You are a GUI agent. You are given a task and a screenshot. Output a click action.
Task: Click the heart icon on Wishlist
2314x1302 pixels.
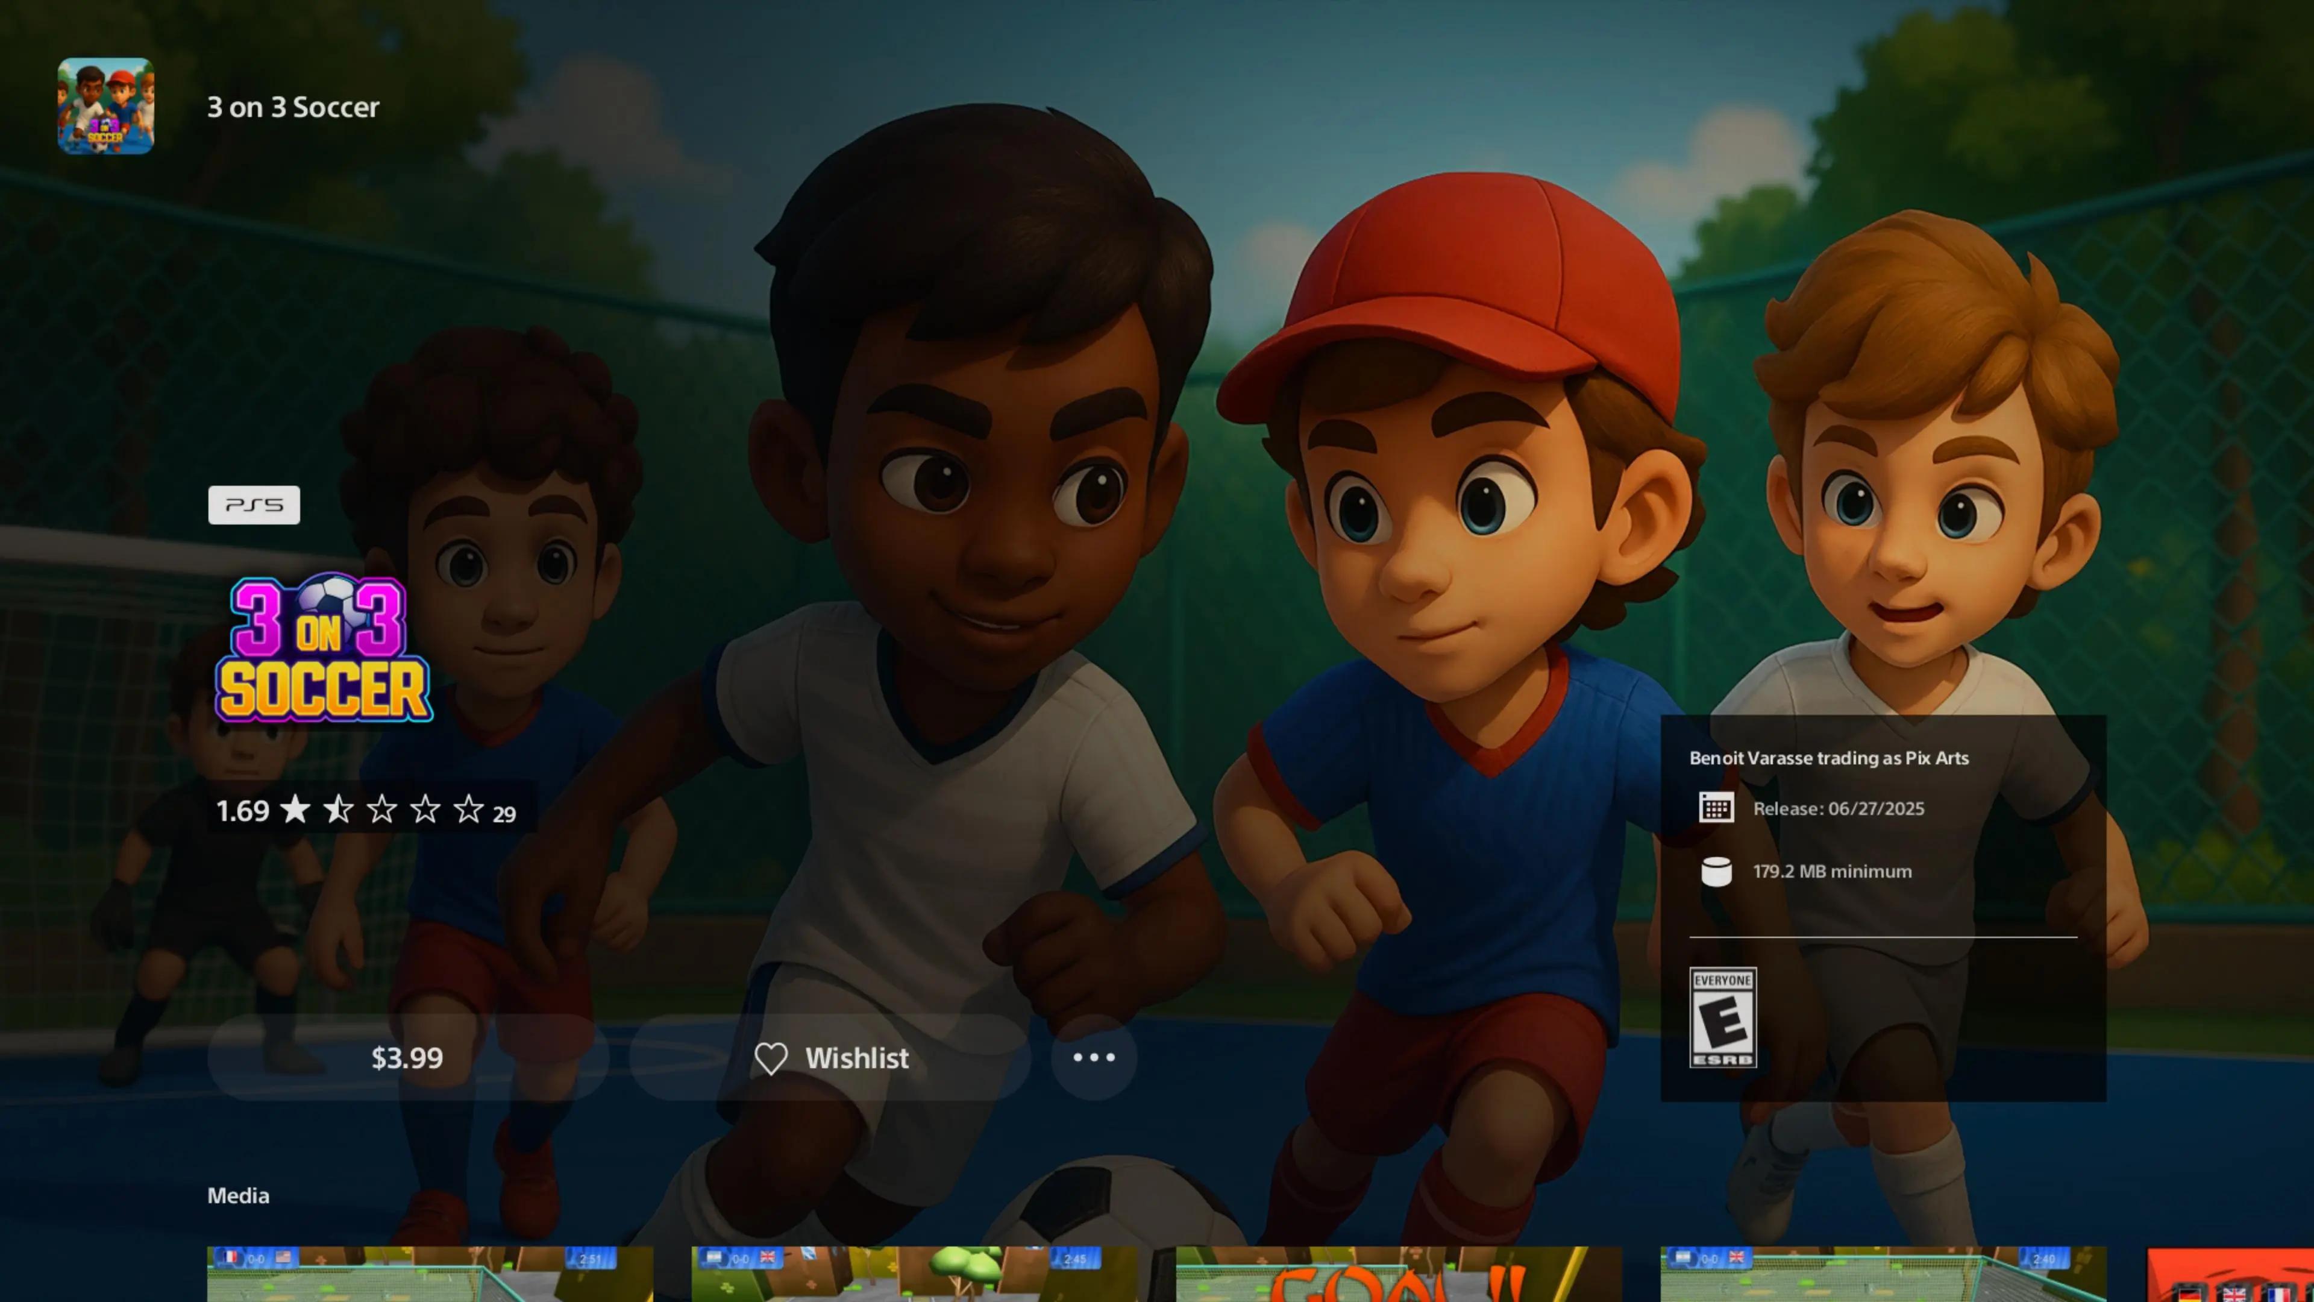tap(771, 1058)
